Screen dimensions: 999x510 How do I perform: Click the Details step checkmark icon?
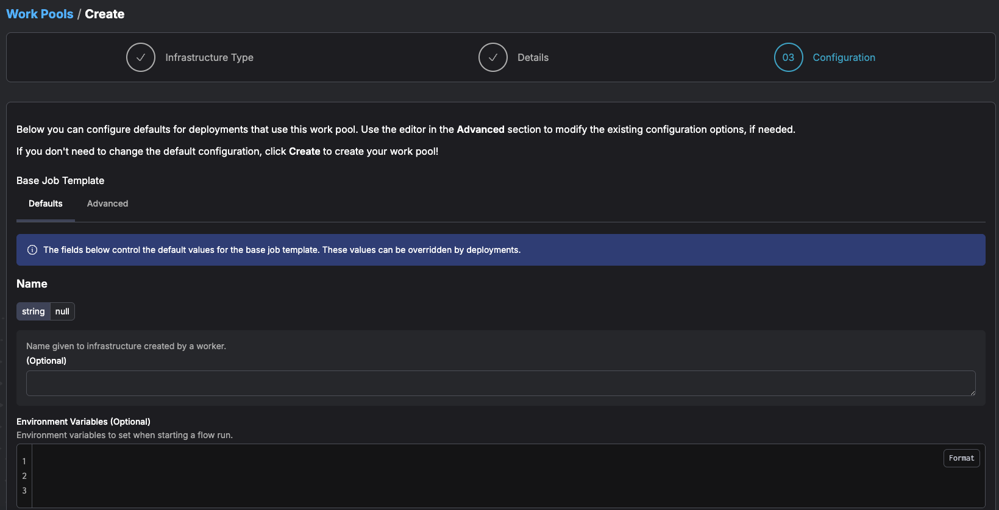pyautogui.click(x=493, y=57)
